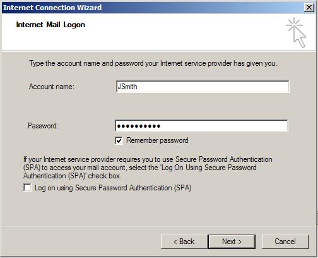Place cursor in the masked password dots
Screen dimensions: 318x258
pos(139,126)
